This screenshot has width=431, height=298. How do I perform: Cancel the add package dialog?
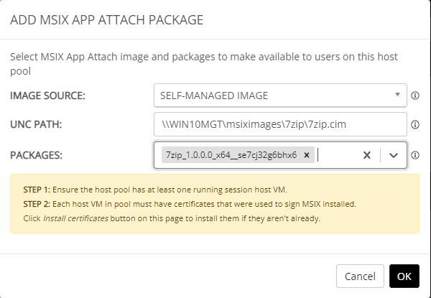tap(360, 276)
